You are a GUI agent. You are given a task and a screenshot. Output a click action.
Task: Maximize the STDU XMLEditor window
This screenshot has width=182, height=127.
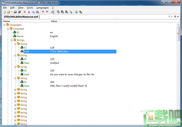(169, 2)
